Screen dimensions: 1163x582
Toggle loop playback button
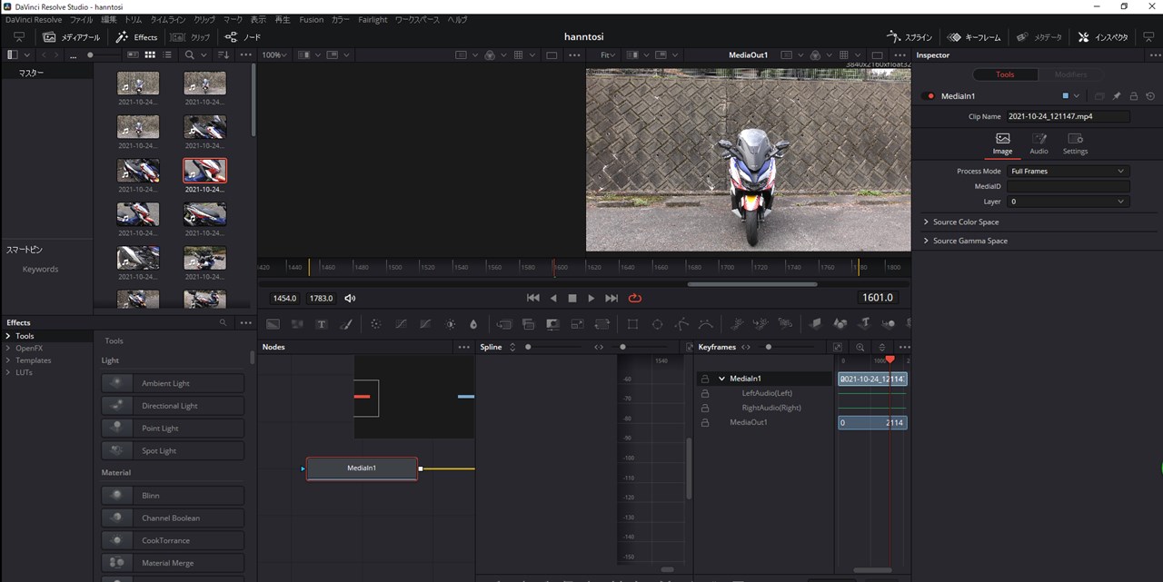(x=634, y=298)
